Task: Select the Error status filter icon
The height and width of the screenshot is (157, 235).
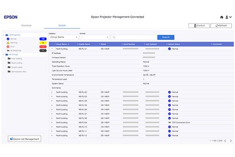Action: pos(8,46)
